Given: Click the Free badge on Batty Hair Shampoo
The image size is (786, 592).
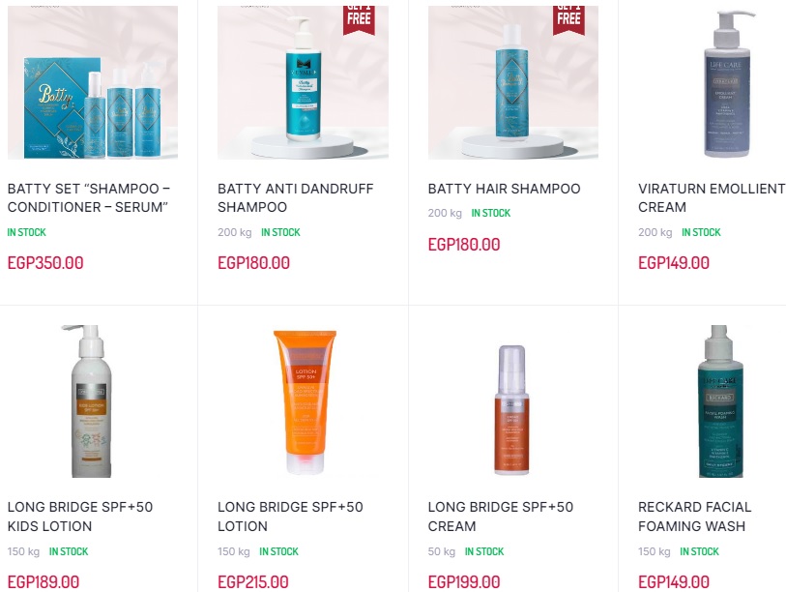Looking at the screenshot, I should (568, 20).
